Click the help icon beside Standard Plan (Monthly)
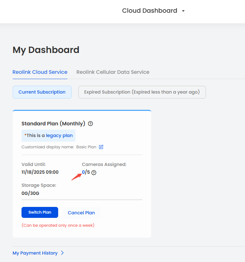 coord(91,124)
